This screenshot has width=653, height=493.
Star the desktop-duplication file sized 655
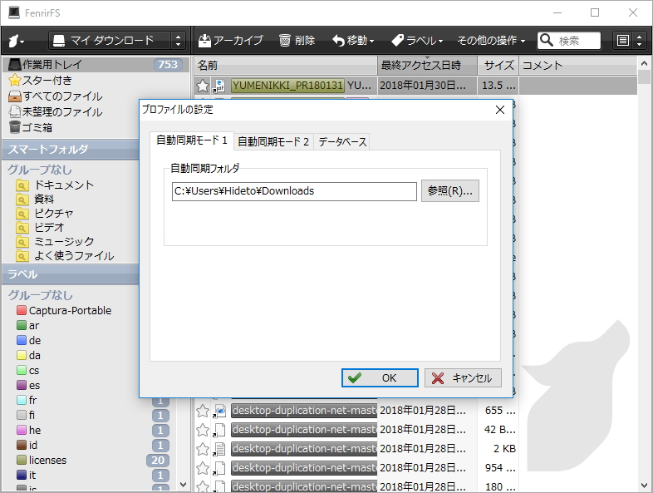pos(203,411)
